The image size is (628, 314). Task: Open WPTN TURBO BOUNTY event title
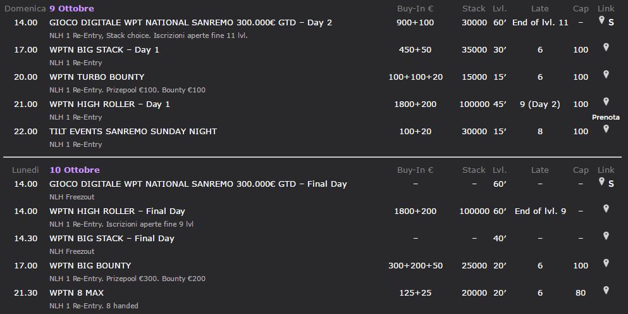pos(97,77)
